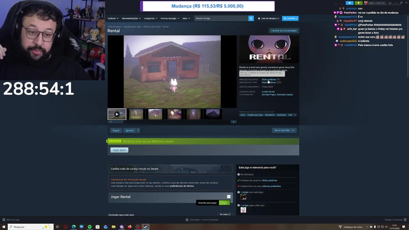Select the second screenshot thumbnail

click(136, 114)
